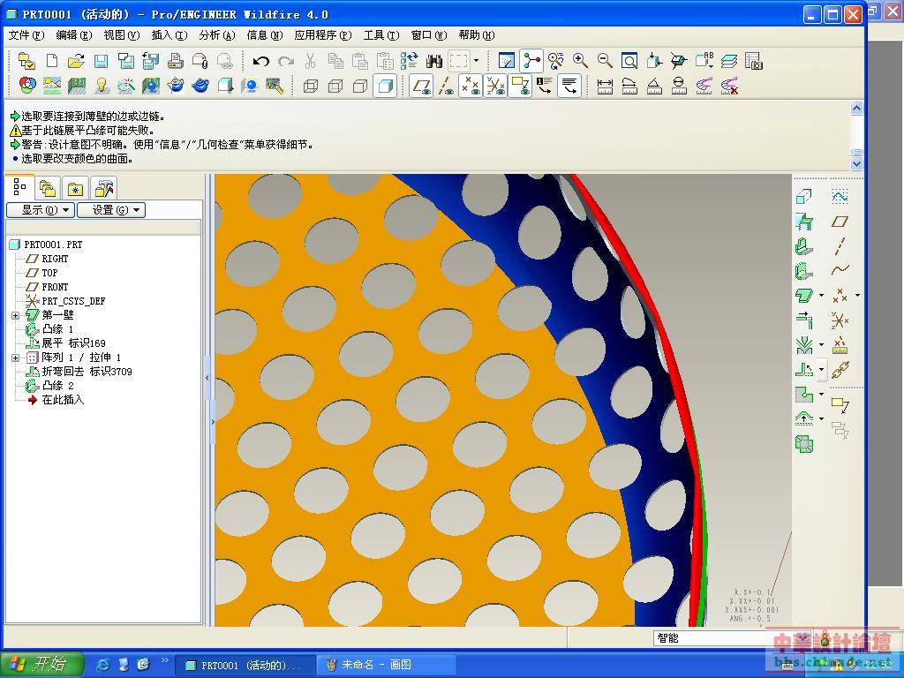Open the View Manager icon
Viewport: 904px width, 678px height.
tap(754, 61)
